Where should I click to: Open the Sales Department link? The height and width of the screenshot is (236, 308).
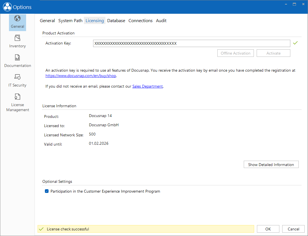tap(148, 86)
